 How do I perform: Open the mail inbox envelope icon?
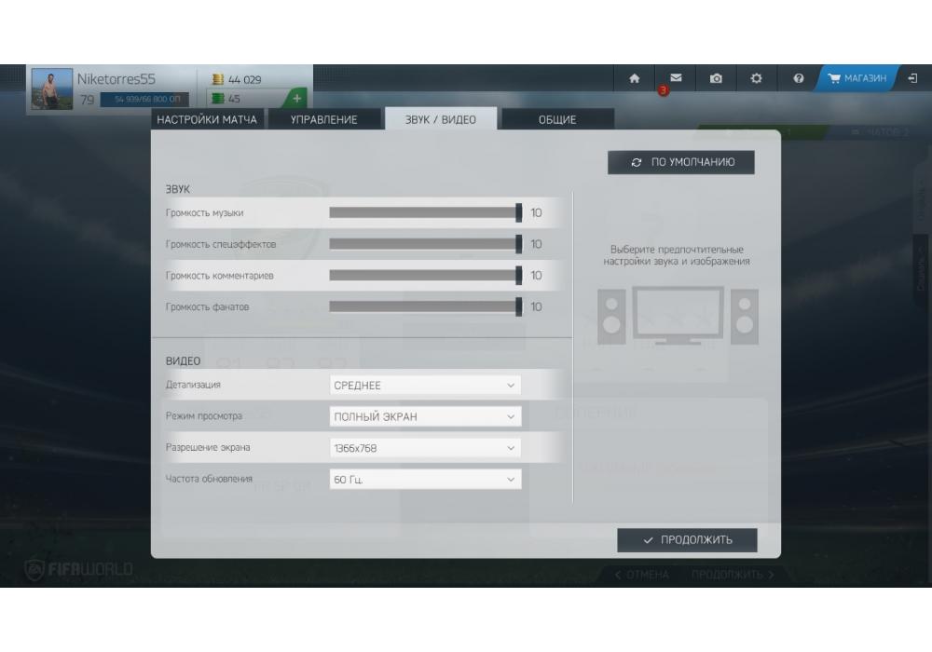[x=676, y=79]
